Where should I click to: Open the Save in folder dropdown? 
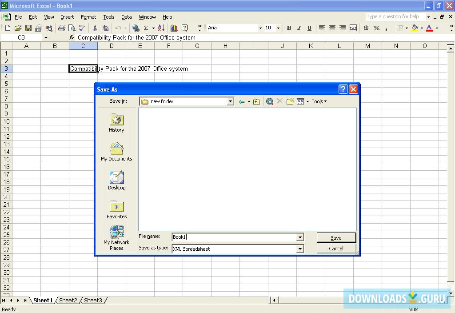click(230, 101)
